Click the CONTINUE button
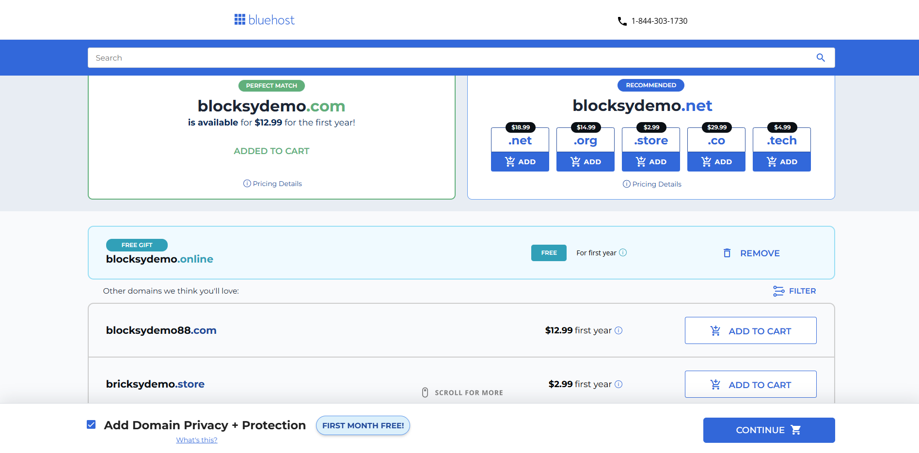The width and height of the screenshot is (919, 453). click(769, 430)
